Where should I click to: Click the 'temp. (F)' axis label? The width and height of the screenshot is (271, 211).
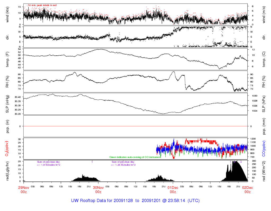(7, 59)
